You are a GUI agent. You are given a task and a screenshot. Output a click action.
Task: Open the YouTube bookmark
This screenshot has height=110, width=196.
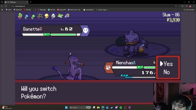pyautogui.click(x=27, y=10)
